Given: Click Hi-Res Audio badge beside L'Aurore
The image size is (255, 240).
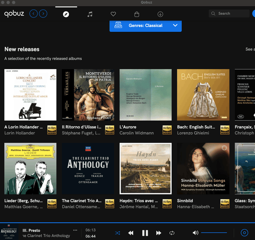Looking at the screenshot, I should tap(167, 130).
